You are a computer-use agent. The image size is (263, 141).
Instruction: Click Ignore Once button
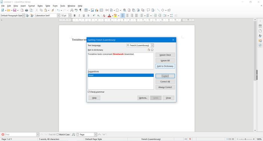(165, 55)
